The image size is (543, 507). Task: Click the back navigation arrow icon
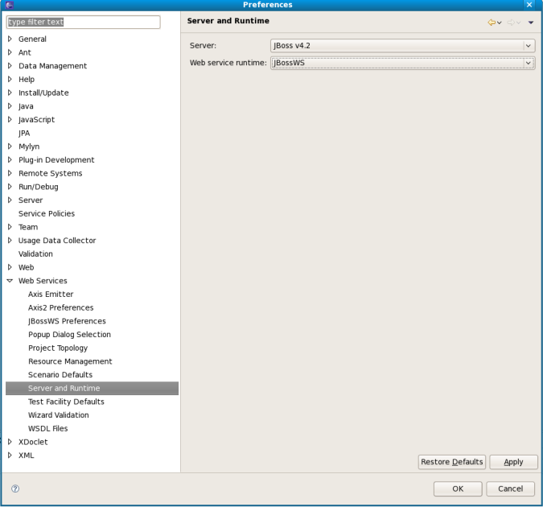tap(492, 23)
